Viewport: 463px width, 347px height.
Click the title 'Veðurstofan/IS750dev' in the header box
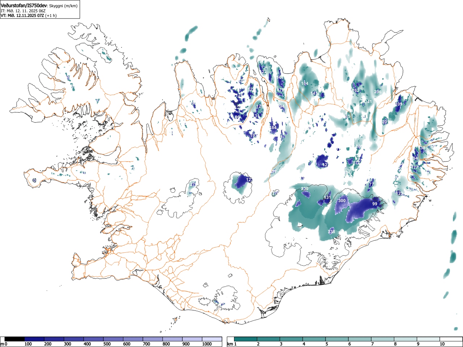pos(24,5)
